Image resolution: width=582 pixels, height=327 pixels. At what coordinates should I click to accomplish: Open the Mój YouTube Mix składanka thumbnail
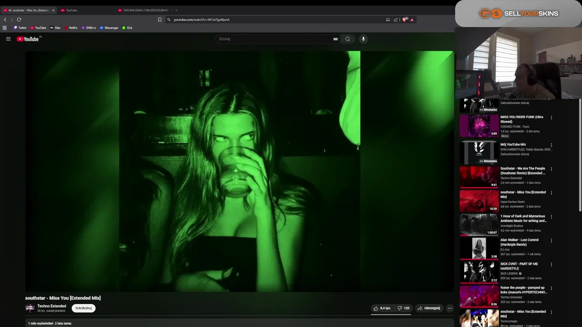(x=479, y=153)
